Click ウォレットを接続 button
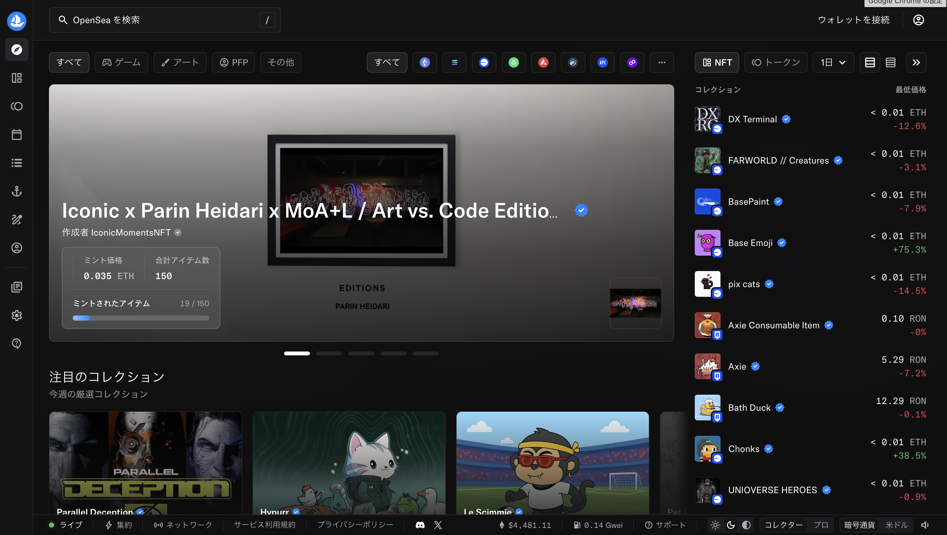 pyautogui.click(x=853, y=20)
